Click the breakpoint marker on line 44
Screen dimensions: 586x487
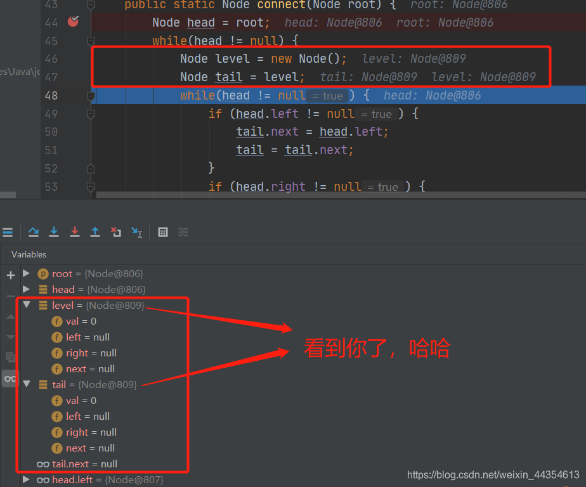(74, 22)
